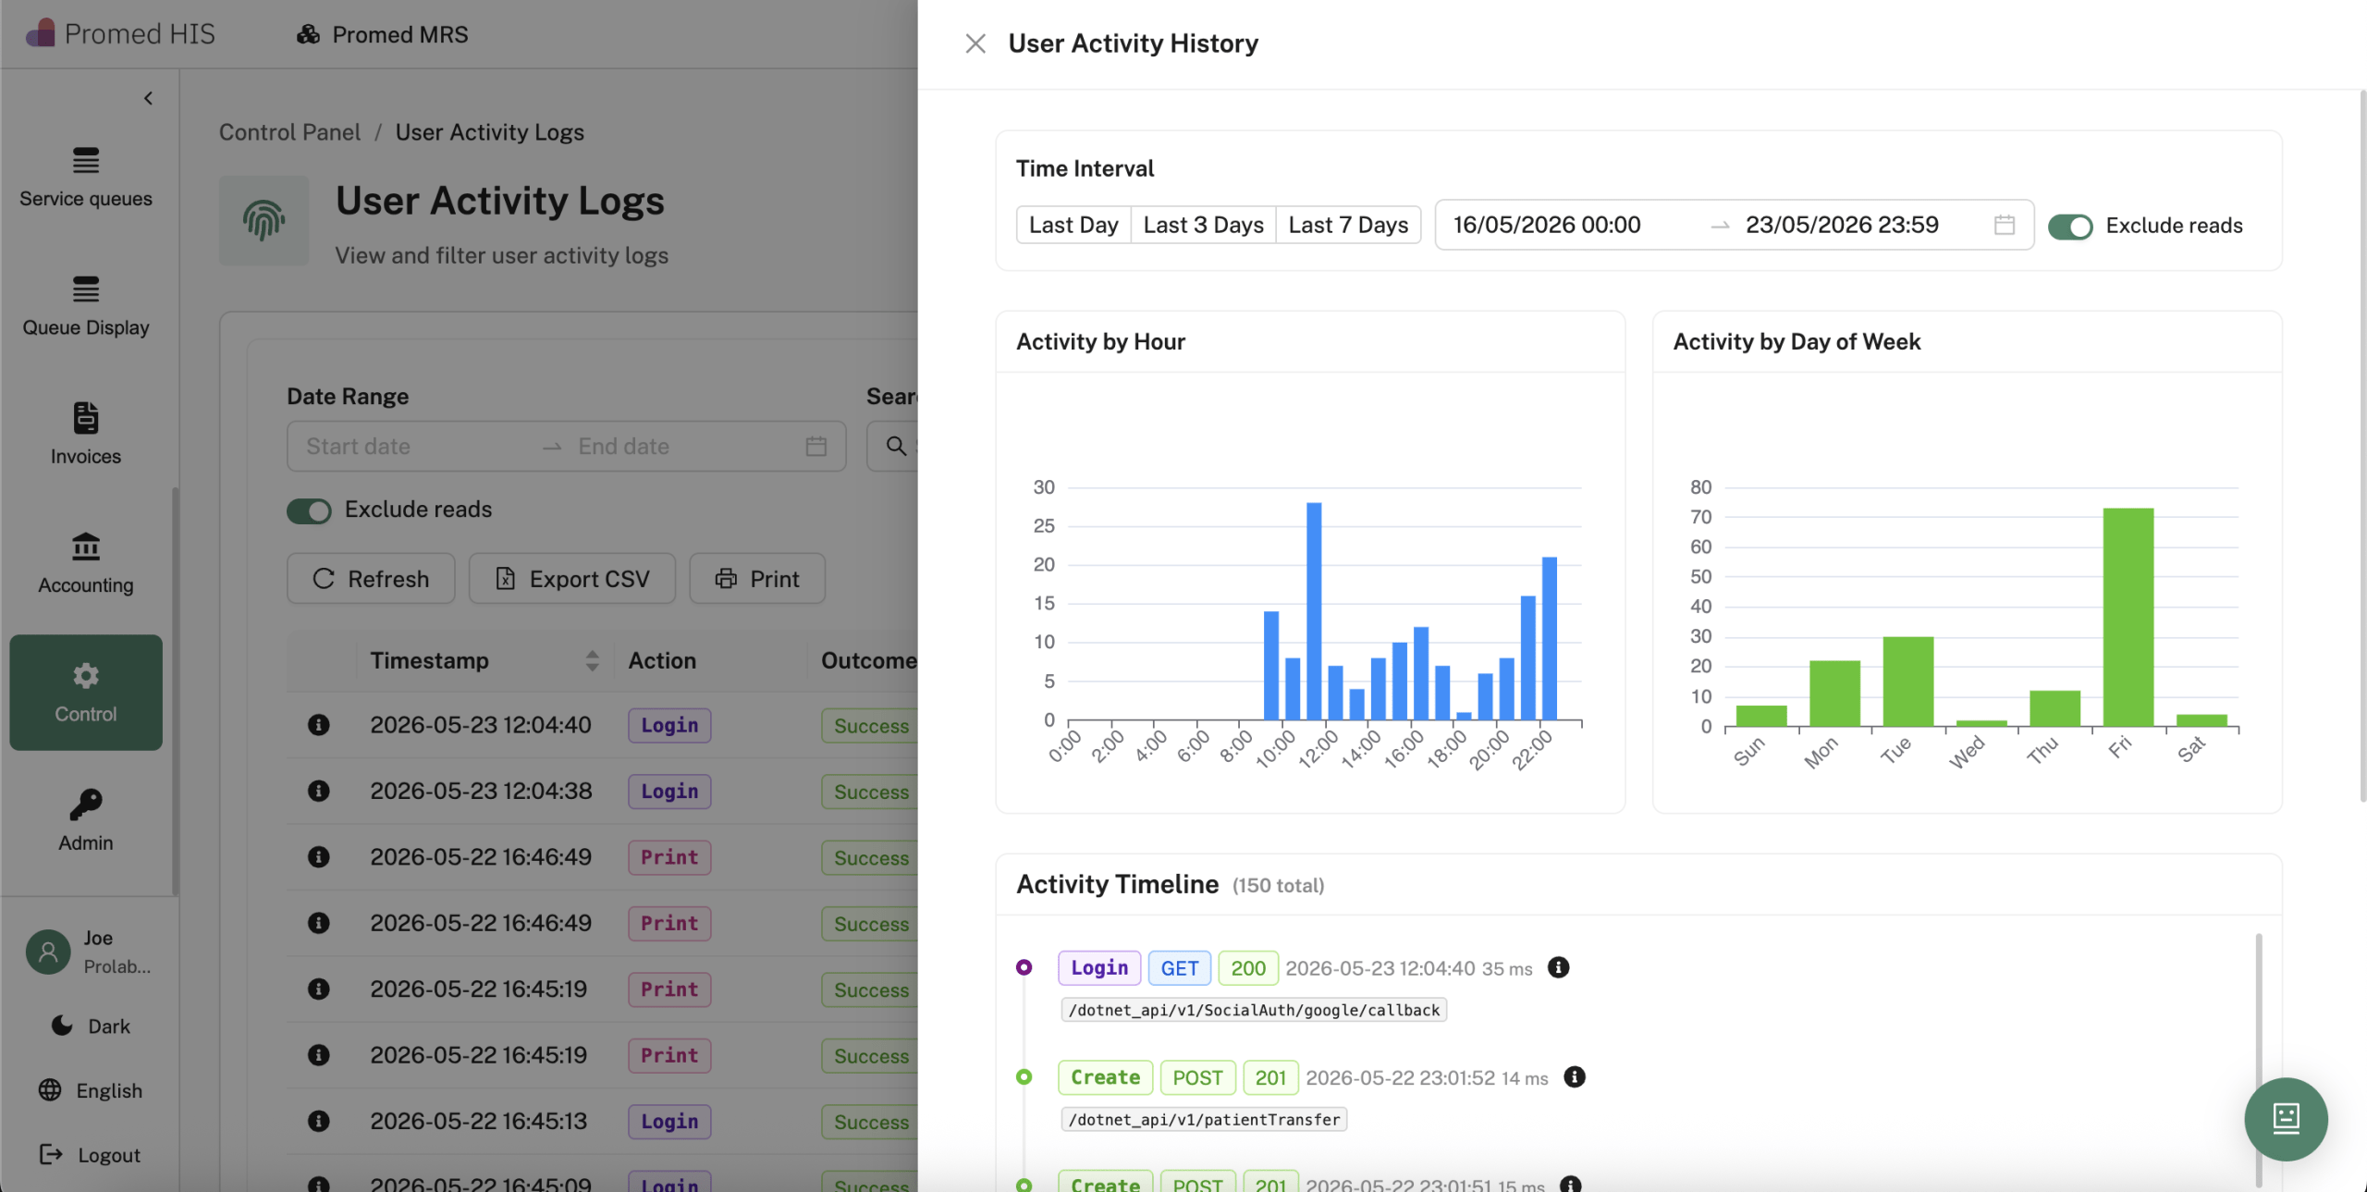Click the search magnifier icon
Viewport: 2367px width, 1192px height.
[x=896, y=447]
